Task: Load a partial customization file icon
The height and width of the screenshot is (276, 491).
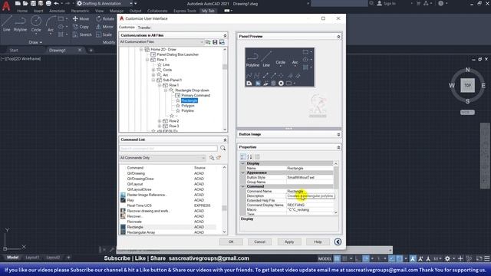Action: (x=208, y=42)
